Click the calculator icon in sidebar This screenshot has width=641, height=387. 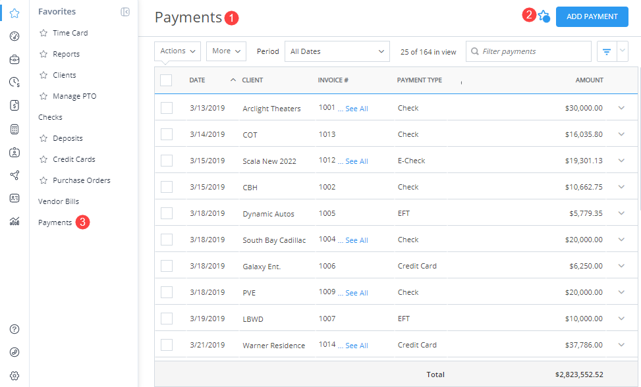[x=14, y=129]
